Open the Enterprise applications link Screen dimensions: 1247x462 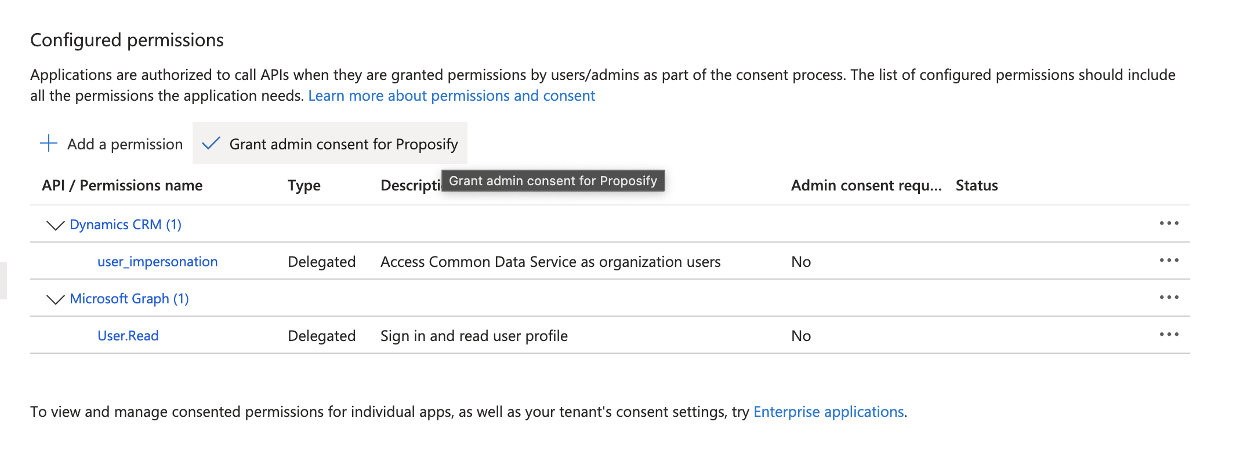[828, 412]
